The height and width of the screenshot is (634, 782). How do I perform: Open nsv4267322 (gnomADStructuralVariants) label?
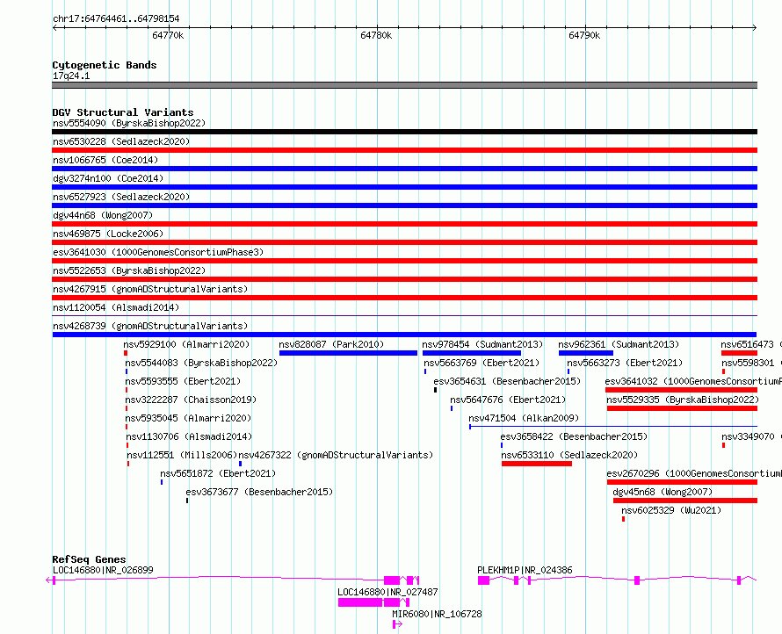[336, 455]
